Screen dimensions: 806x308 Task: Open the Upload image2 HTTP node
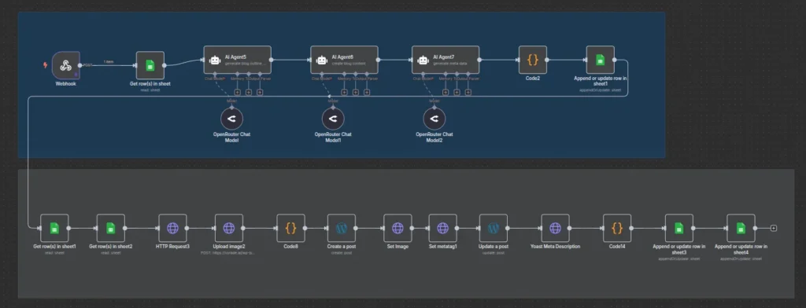[229, 228]
